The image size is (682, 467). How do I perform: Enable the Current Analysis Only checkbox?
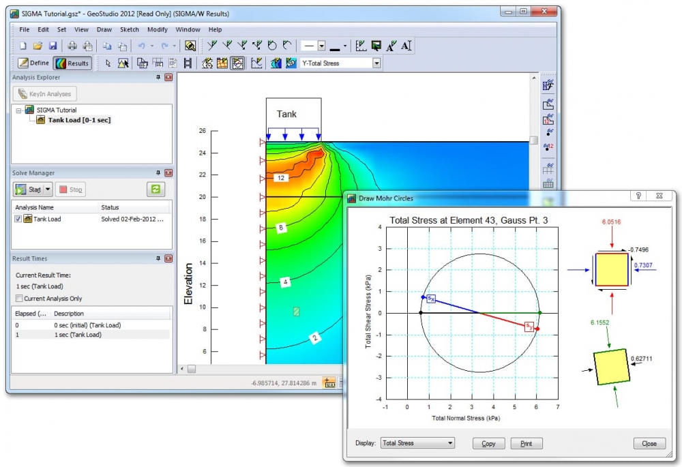(19, 299)
